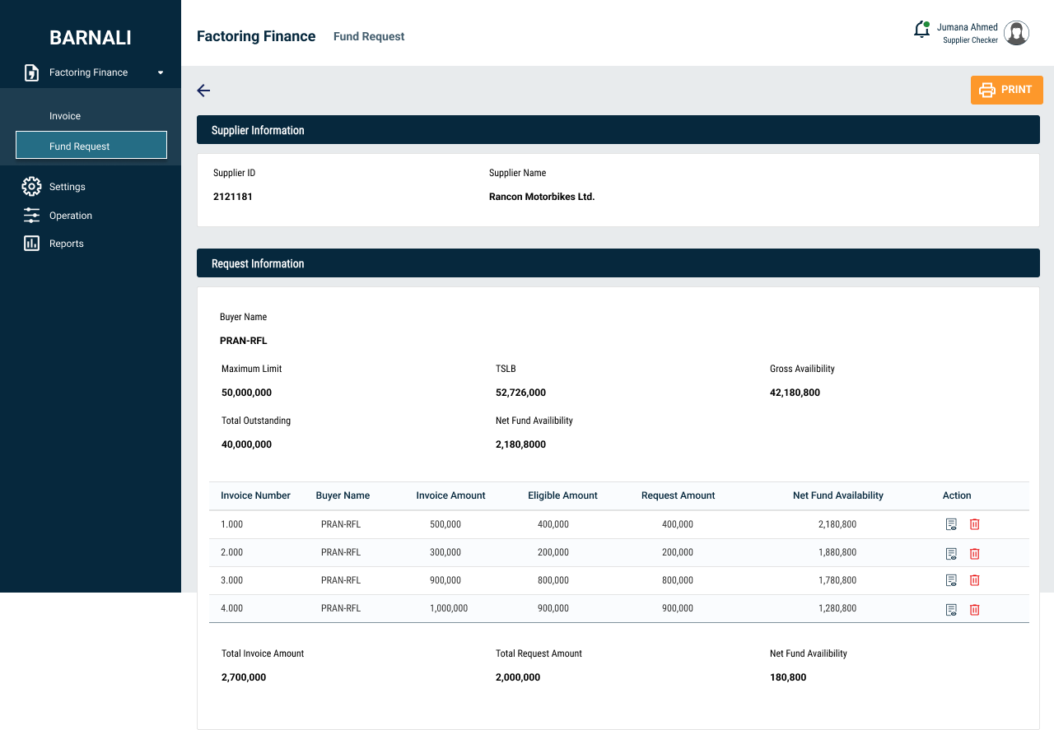1054x730 pixels.
Task: Delete invoice 3.000 row
Action: pos(974,580)
